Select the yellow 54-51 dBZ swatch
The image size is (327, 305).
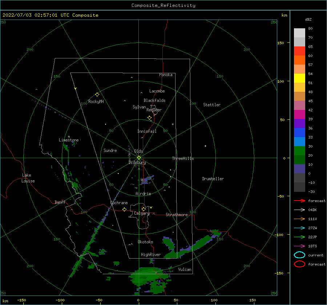pos(299,78)
